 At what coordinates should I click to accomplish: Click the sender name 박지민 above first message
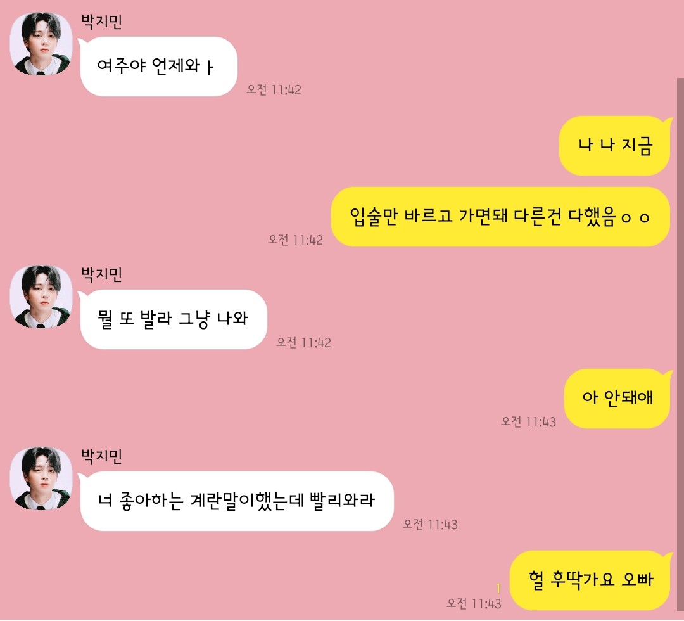click(x=101, y=22)
